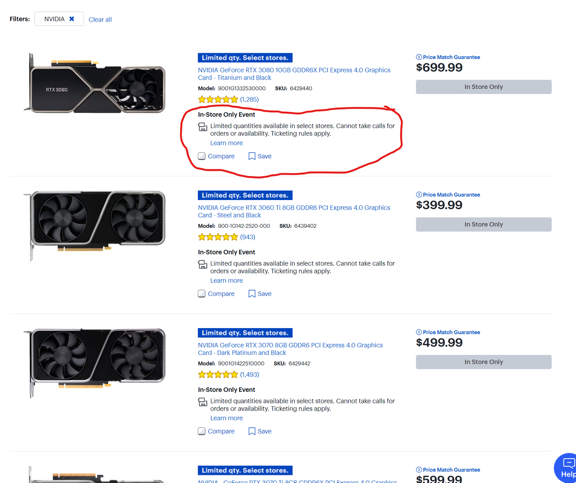The image size is (576, 483).
Task: Enable Compare for the RTX 3070
Action: pyautogui.click(x=202, y=431)
